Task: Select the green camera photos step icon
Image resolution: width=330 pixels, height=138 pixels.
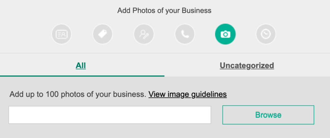Action: [x=225, y=34]
